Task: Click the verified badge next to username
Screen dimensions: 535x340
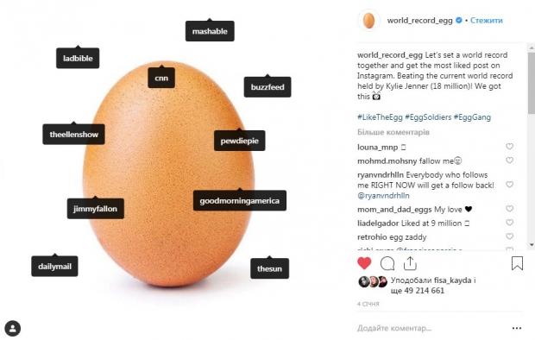Action: 459,21
